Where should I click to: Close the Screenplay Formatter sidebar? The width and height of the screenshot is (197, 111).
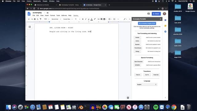[160, 19]
